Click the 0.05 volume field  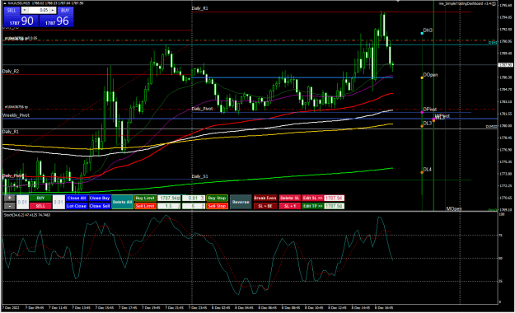(39, 10)
